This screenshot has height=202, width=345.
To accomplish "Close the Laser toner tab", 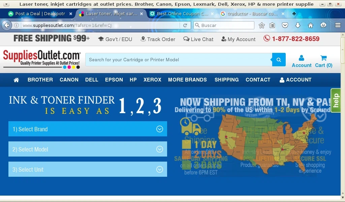I will tap(142, 13).
